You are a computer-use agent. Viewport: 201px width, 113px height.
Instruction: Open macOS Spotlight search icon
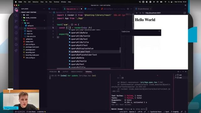click(169, 2)
